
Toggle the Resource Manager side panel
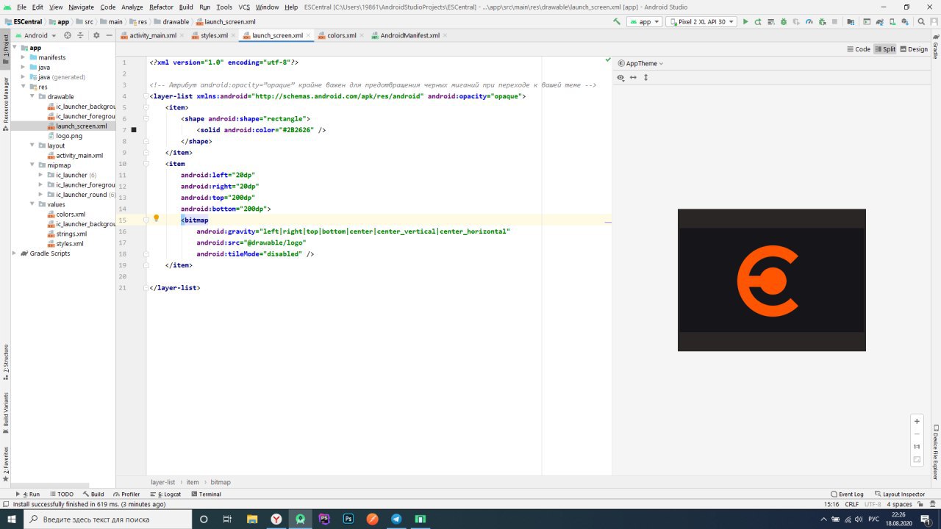(x=6, y=104)
